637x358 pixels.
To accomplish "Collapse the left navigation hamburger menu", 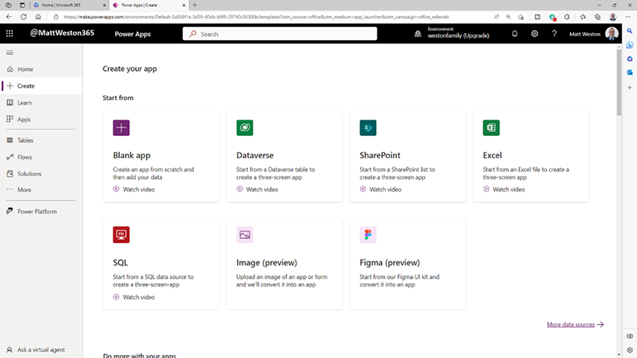I will point(10,52).
